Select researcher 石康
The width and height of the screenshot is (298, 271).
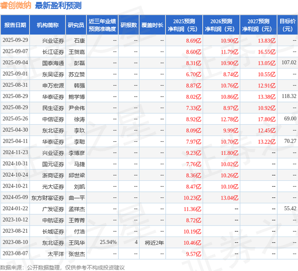pyautogui.click(x=79, y=41)
